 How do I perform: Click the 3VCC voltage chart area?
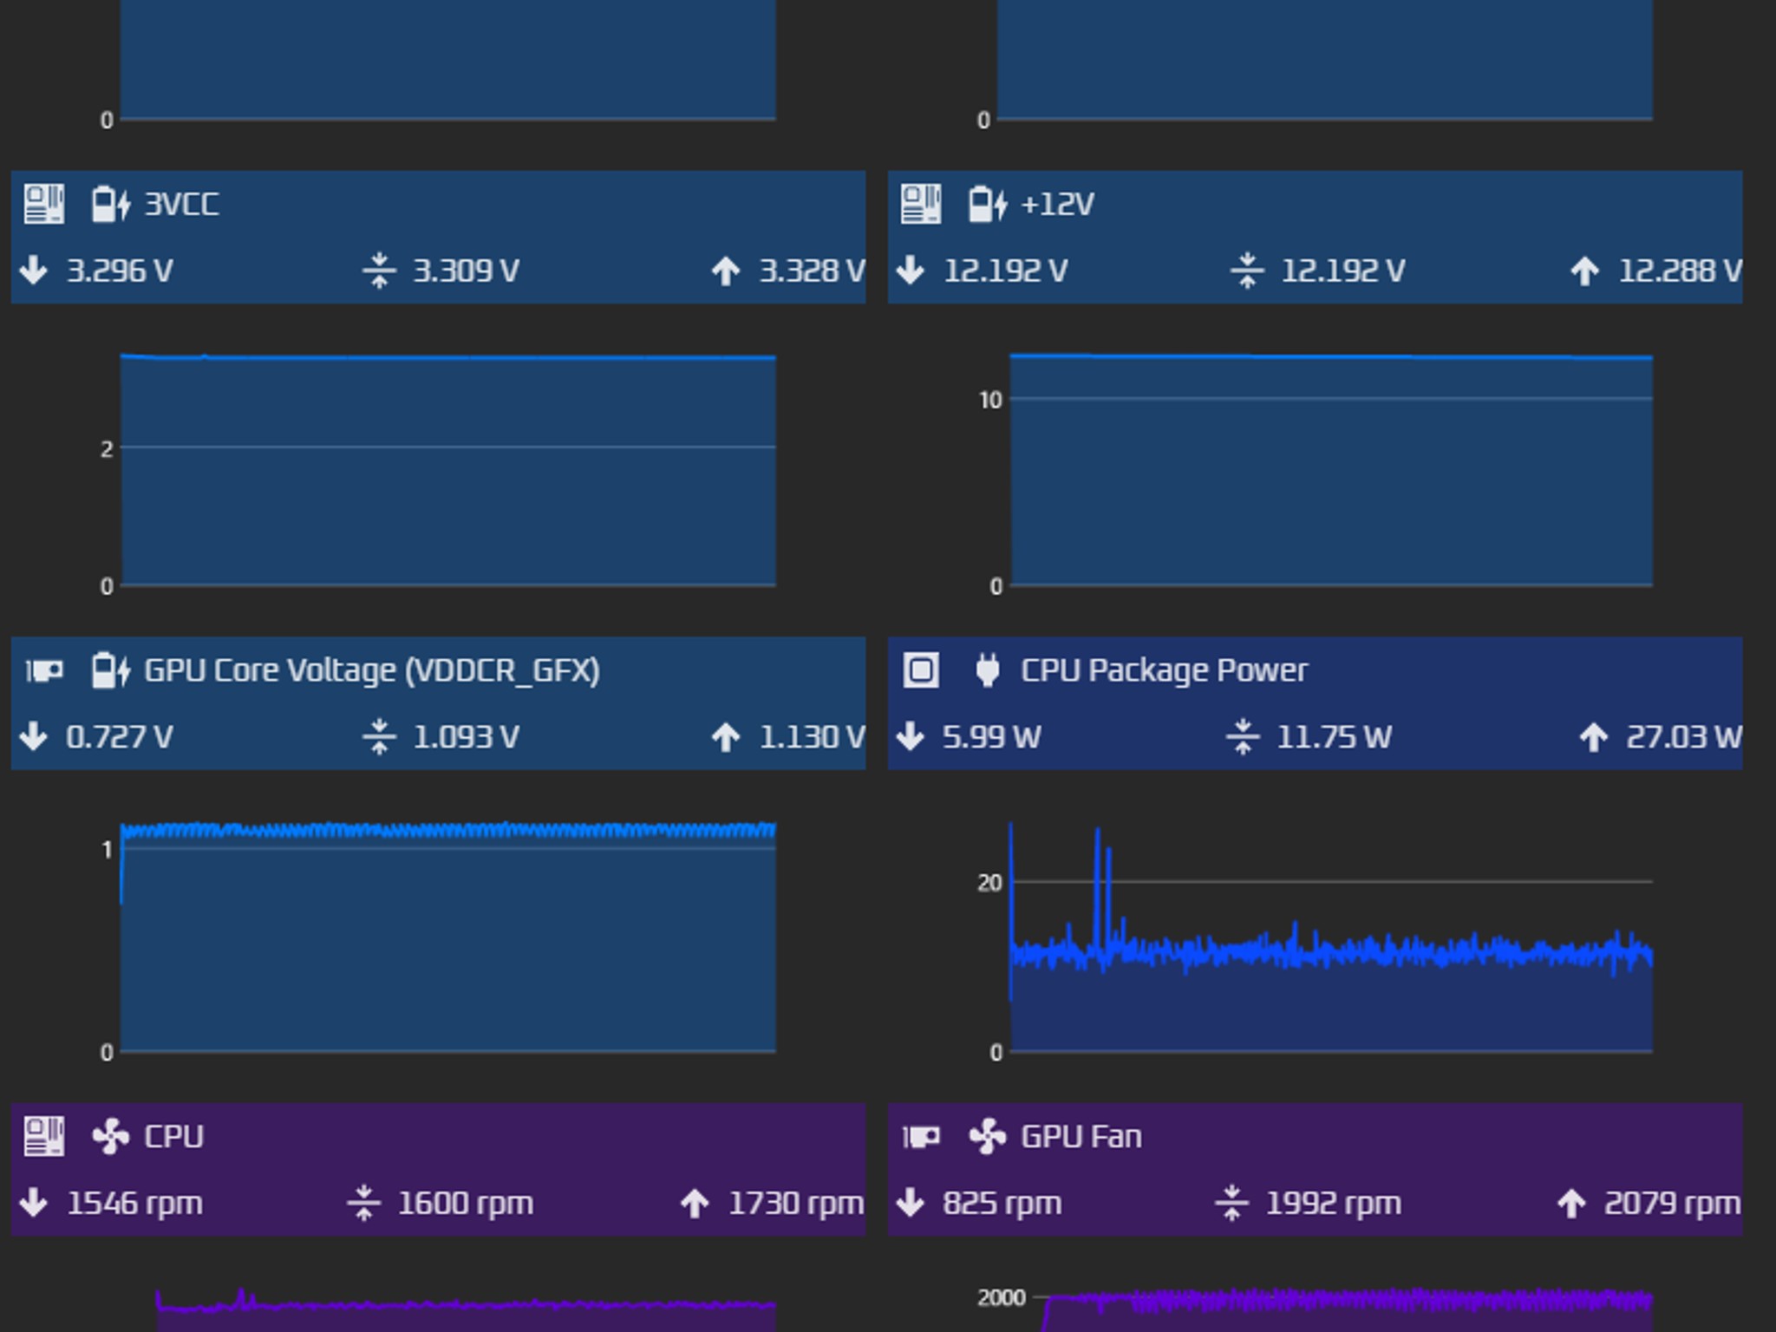[x=447, y=470]
